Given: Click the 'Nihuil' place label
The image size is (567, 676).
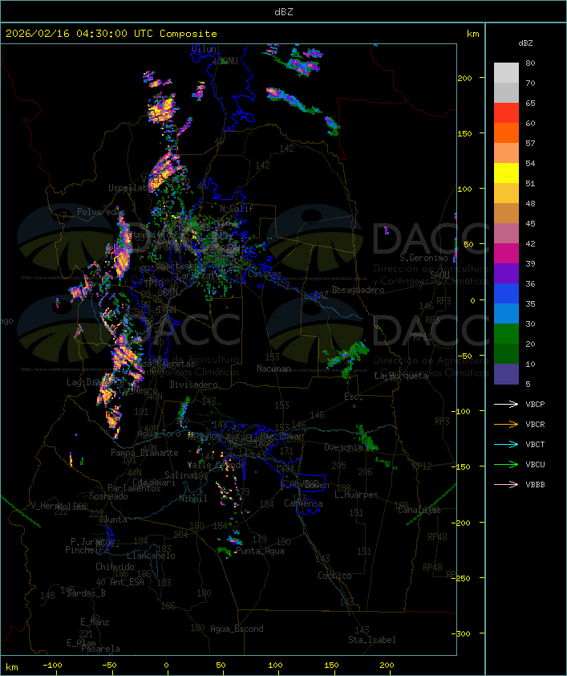Looking at the screenshot, I should point(193,499).
